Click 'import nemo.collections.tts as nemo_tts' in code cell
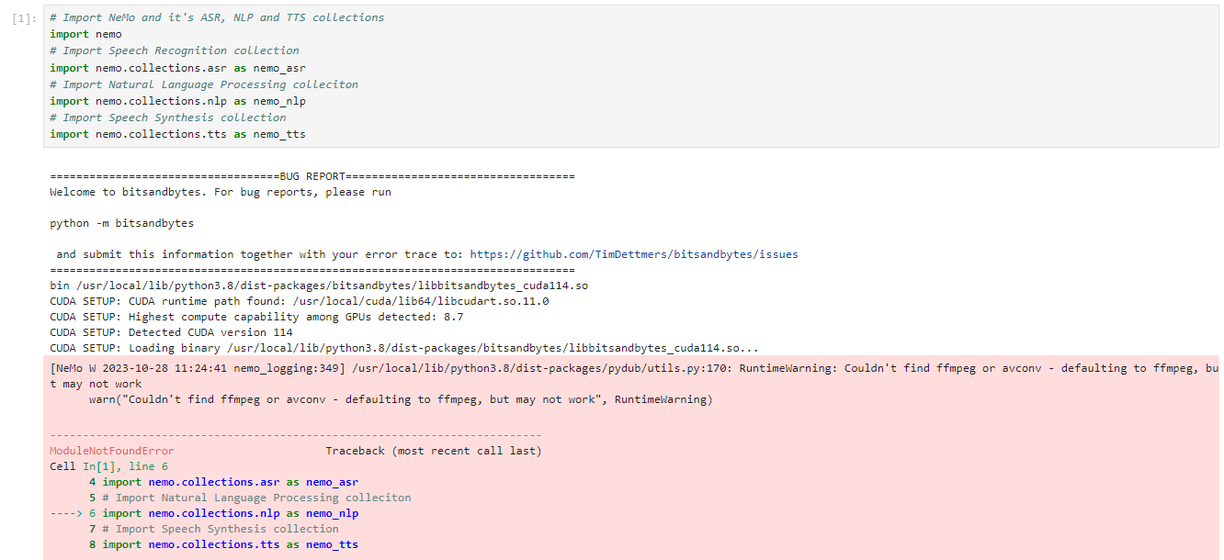This screenshot has height=560, width=1224. click(x=178, y=134)
